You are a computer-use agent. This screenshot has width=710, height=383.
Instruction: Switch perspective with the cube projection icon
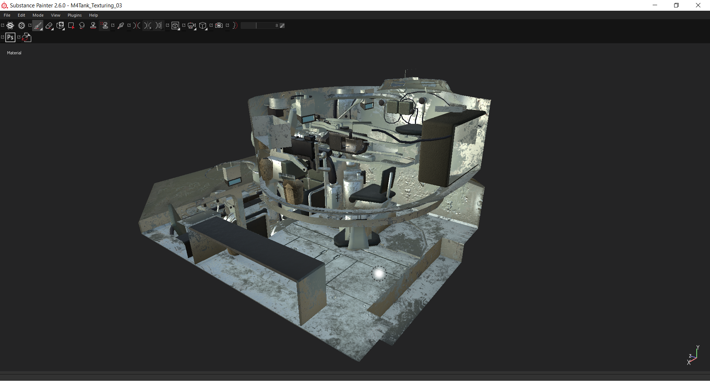[x=203, y=26]
